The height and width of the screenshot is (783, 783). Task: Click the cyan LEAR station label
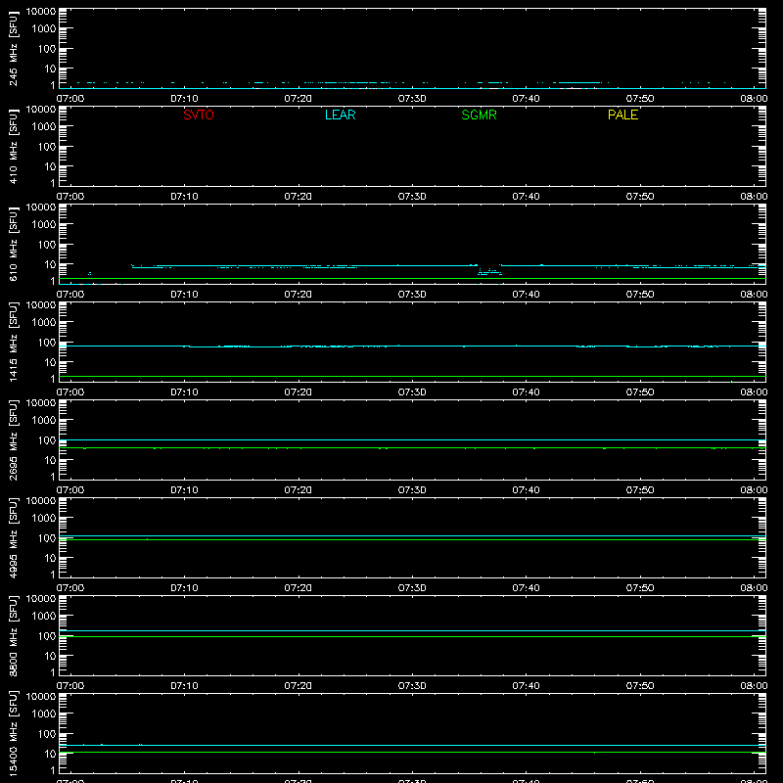click(340, 115)
